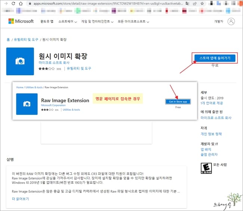The height and width of the screenshot is (211, 243).
Task: Click the 모든 사람 rating label
Action: tap(220, 165)
